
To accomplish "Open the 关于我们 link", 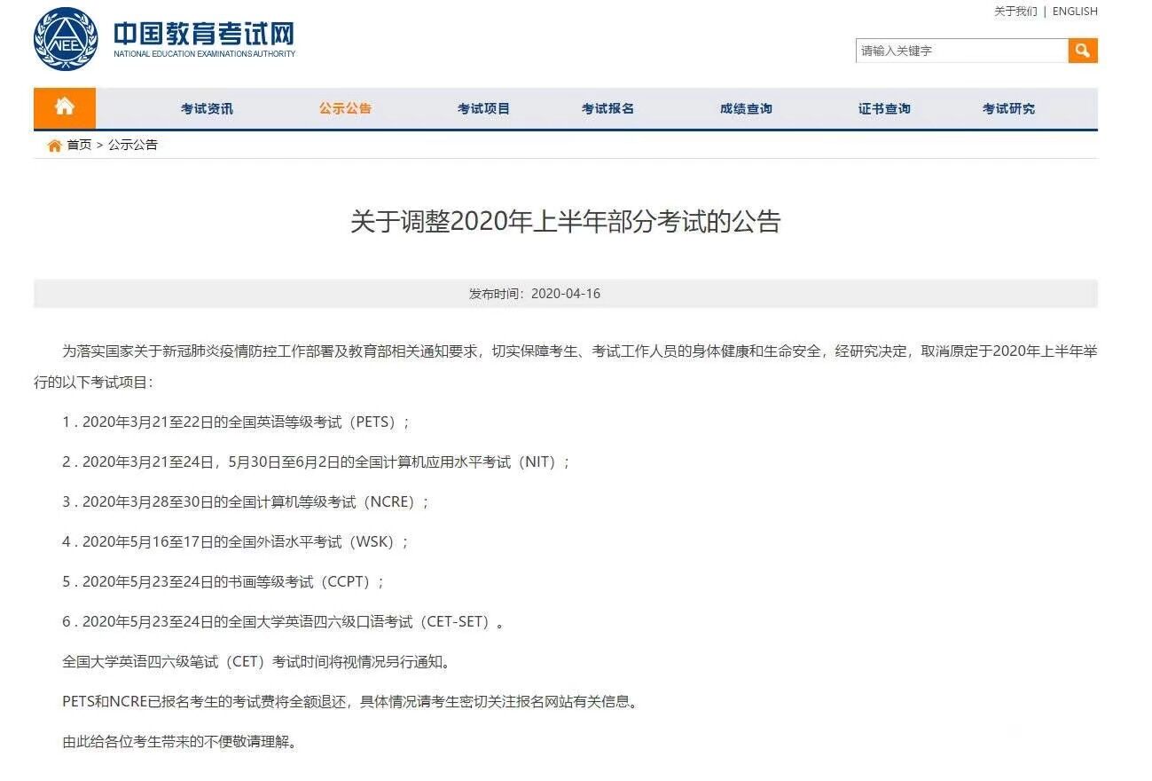I will coord(1015,12).
